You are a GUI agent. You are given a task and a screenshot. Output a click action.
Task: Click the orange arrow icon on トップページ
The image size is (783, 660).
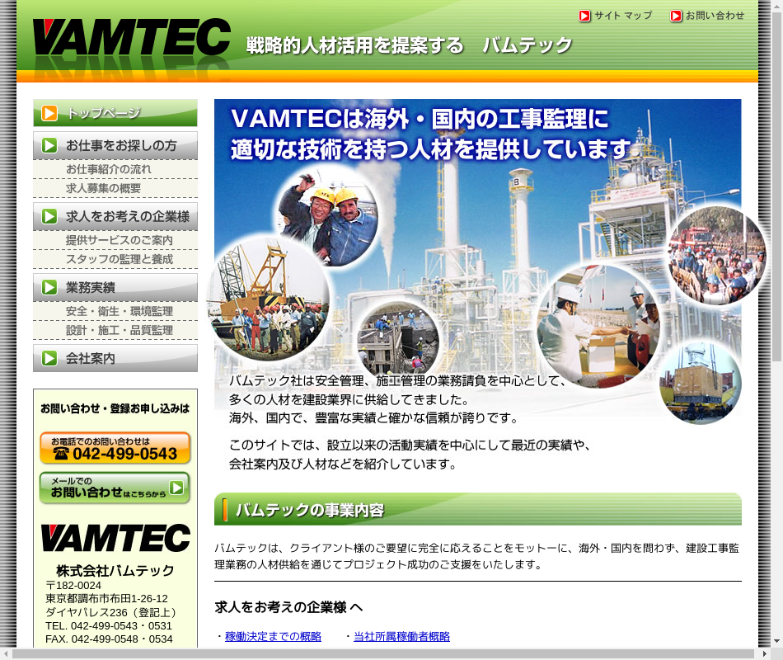click(49, 113)
